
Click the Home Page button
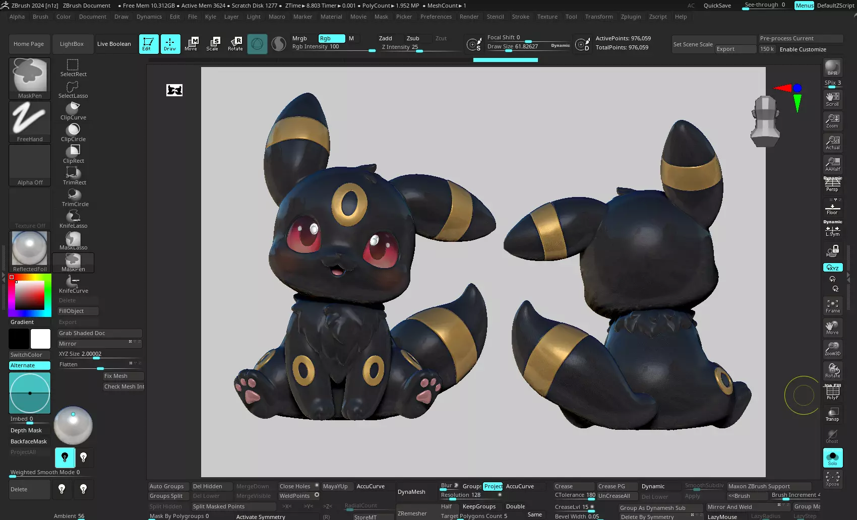point(29,44)
